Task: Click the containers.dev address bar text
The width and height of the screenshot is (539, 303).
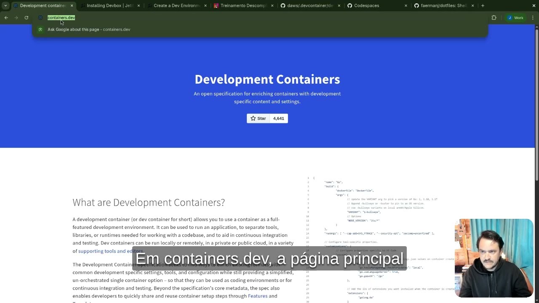Action: pos(61,18)
